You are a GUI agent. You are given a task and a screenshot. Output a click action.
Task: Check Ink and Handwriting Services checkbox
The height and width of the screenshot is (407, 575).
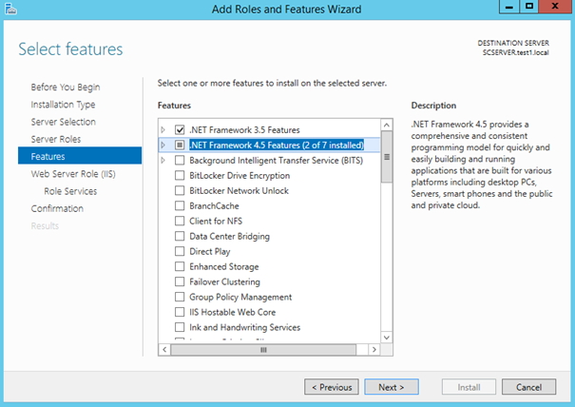pyautogui.click(x=180, y=327)
